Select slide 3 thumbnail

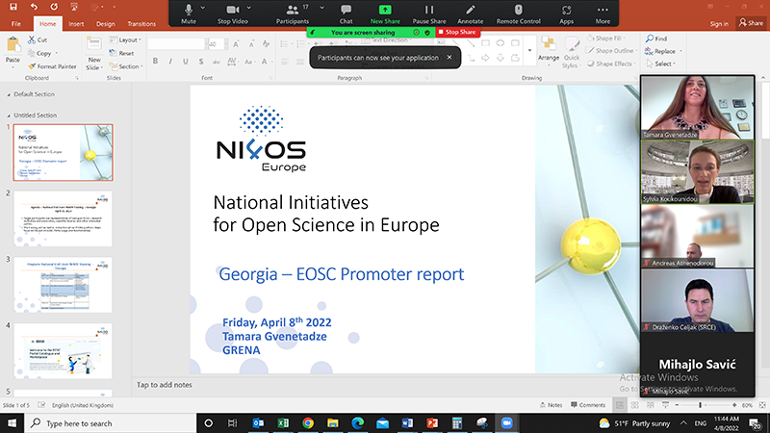click(x=63, y=285)
